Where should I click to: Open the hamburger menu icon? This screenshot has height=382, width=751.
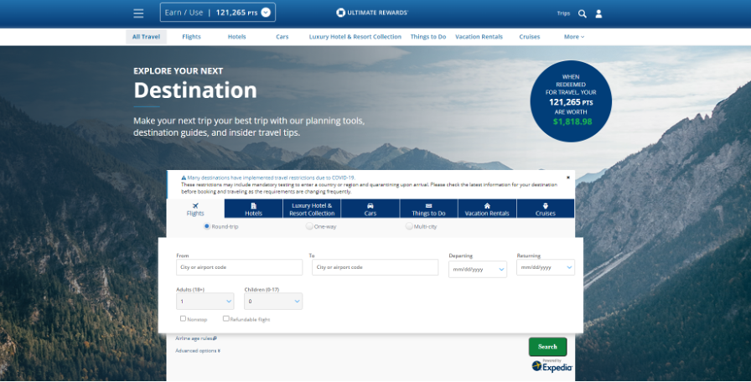(138, 13)
